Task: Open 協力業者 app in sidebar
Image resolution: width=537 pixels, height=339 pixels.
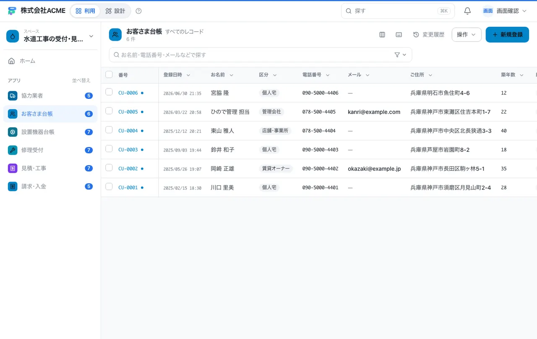Action: [x=50, y=96]
